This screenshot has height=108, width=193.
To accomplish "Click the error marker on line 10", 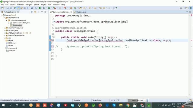I will tap(50, 40).
